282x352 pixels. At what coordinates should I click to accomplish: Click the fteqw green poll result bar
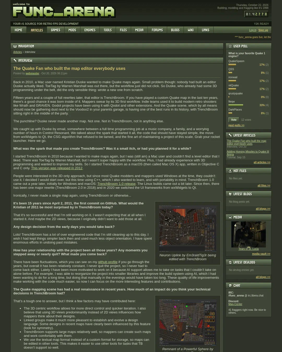pos(236,105)
